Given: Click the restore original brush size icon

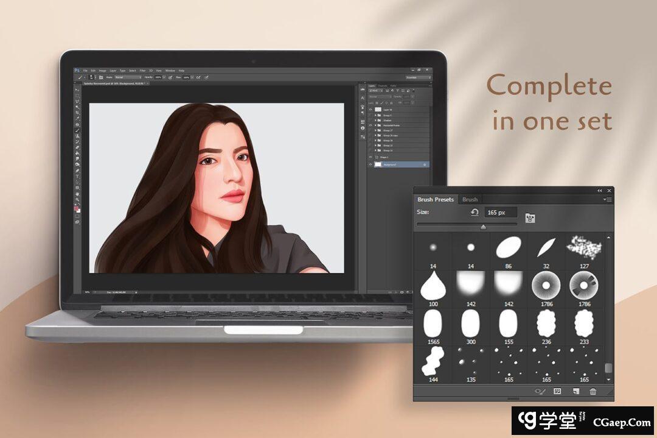Looking at the screenshot, I should pos(474,212).
